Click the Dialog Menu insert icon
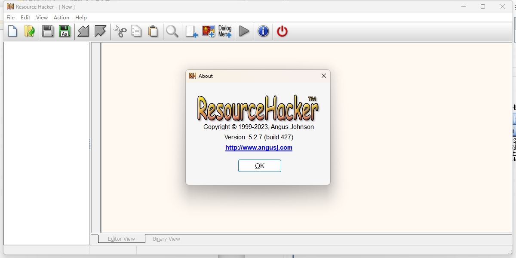The height and width of the screenshot is (258, 516). [x=225, y=31]
